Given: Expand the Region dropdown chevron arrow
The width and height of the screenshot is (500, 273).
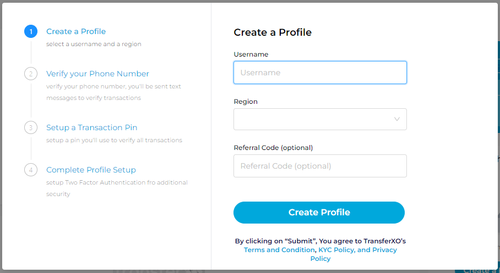Looking at the screenshot, I should 396,119.
